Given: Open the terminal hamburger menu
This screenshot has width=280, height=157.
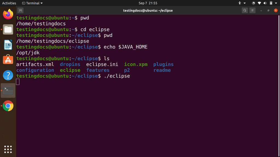Looking at the screenshot, I should coord(252,10).
